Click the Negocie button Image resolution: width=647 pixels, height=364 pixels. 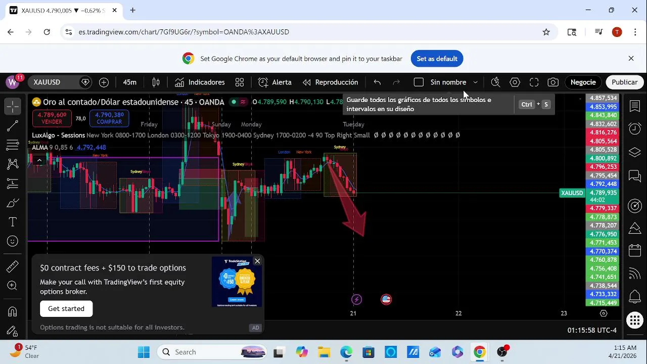pos(583,82)
